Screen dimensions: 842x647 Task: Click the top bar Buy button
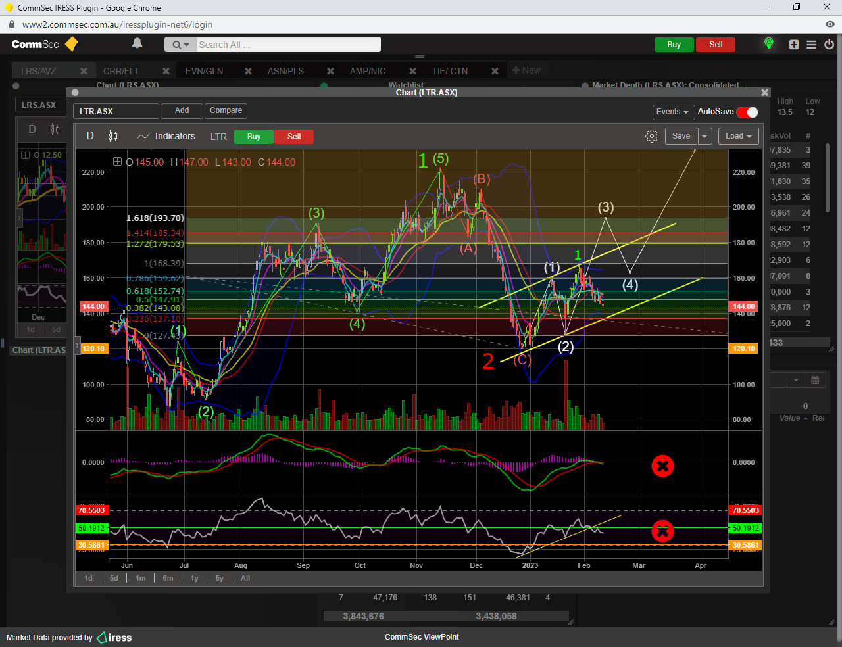674,45
